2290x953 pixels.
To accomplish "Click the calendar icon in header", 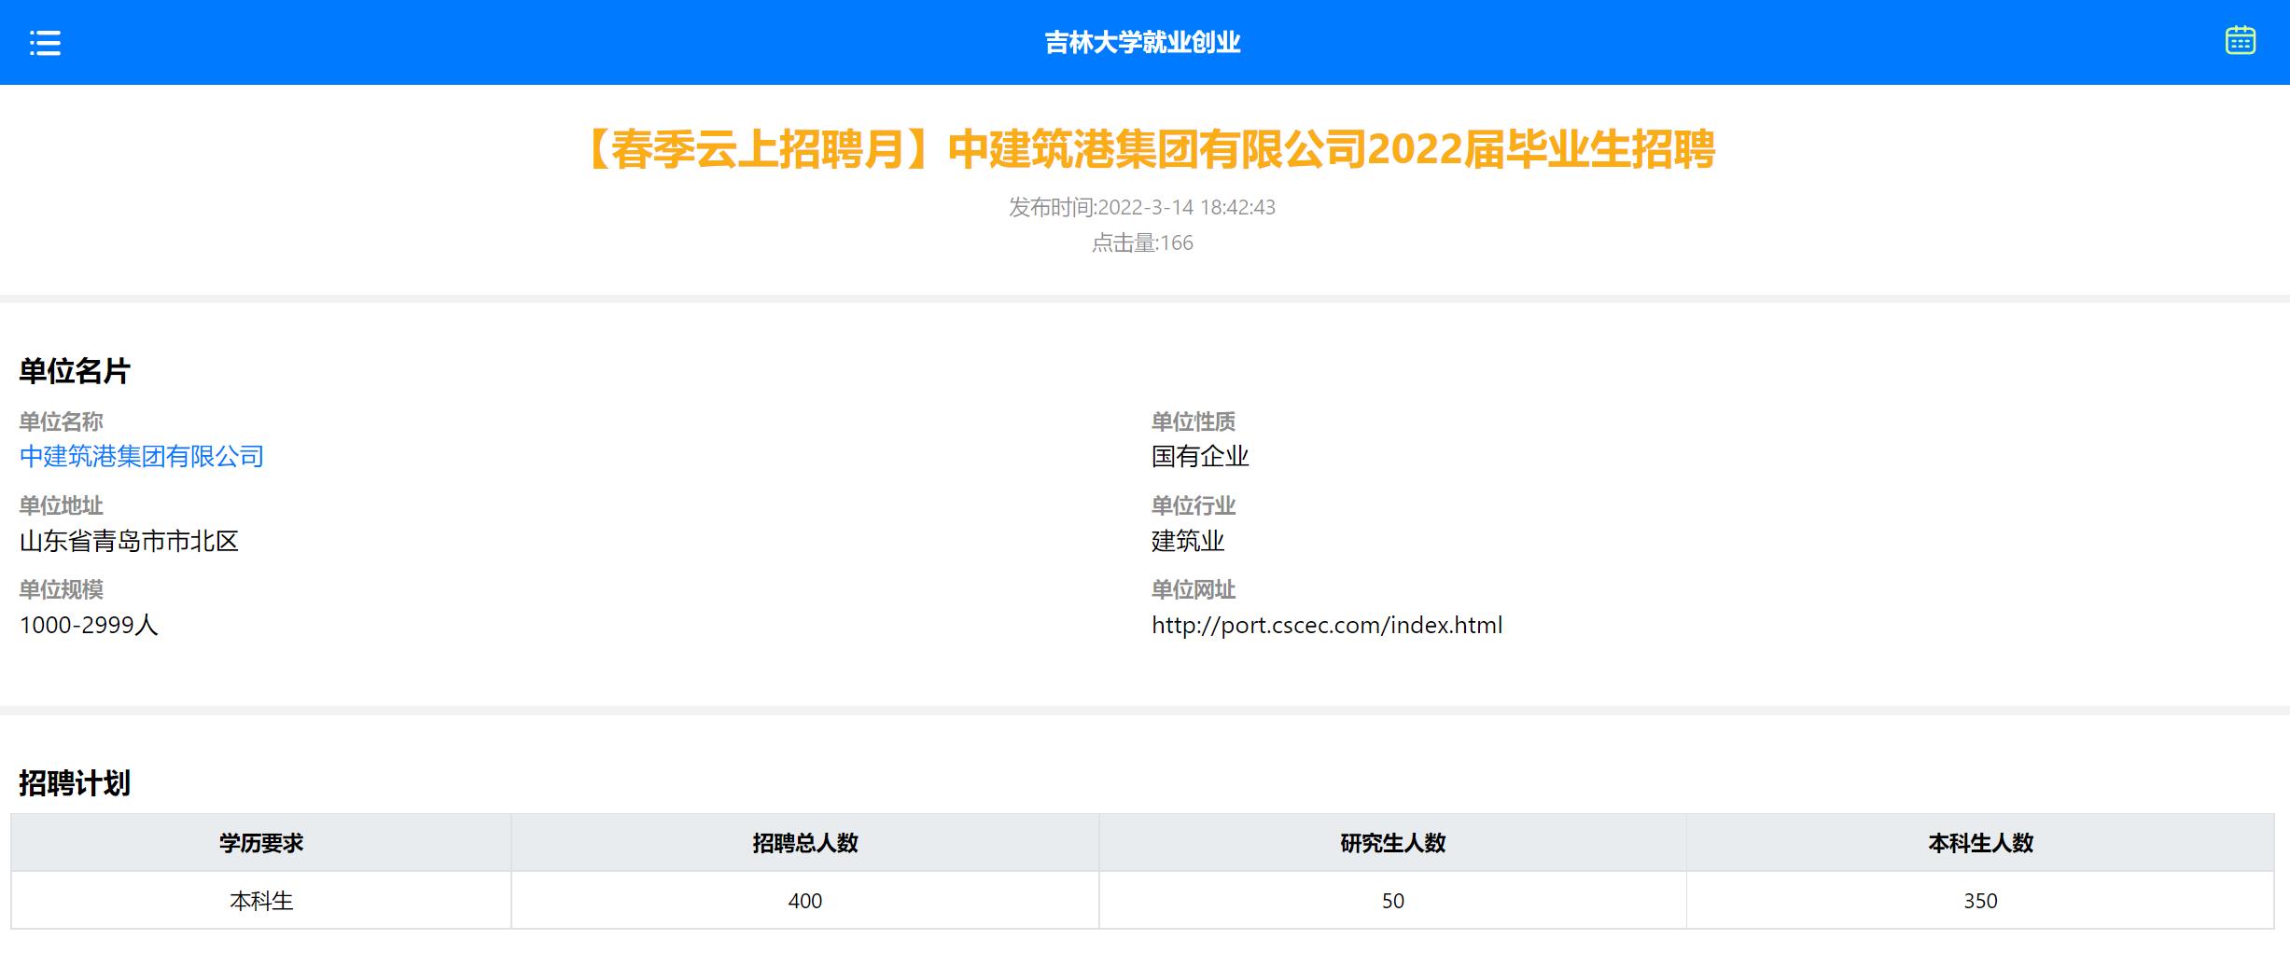I will pos(2240,41).
